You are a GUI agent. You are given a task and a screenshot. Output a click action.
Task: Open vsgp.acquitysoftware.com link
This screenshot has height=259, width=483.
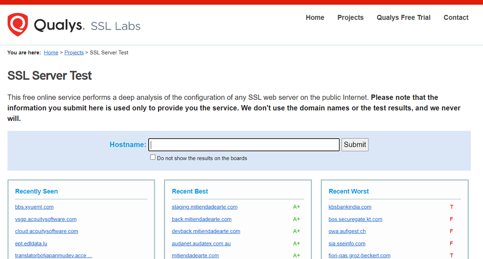(46, 219)
